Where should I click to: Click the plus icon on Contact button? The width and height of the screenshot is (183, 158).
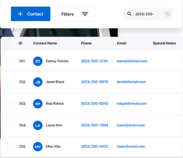tap(20, 14)
